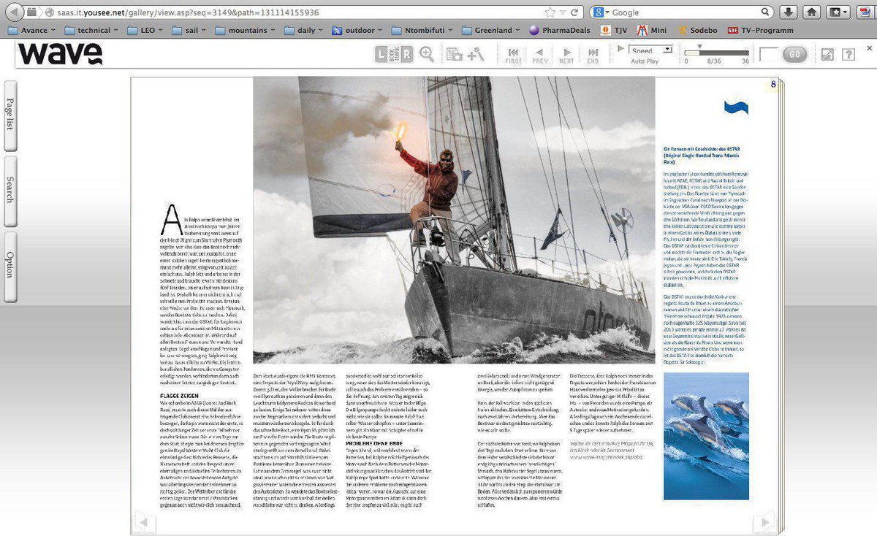The image size is (877, 536).
Task: Turn to previous page with bottom-left arrow
Action: coord(145,523)
